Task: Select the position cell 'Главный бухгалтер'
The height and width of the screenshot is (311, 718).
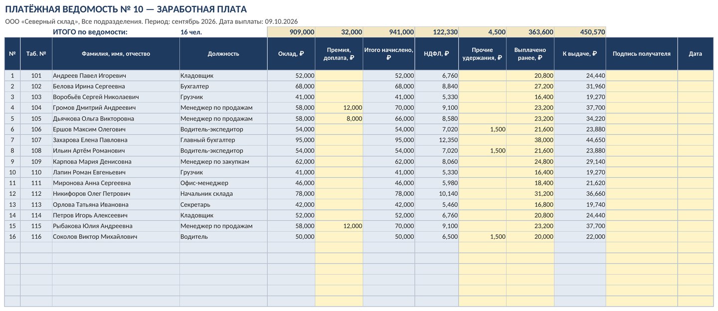Action: point(223,140)
